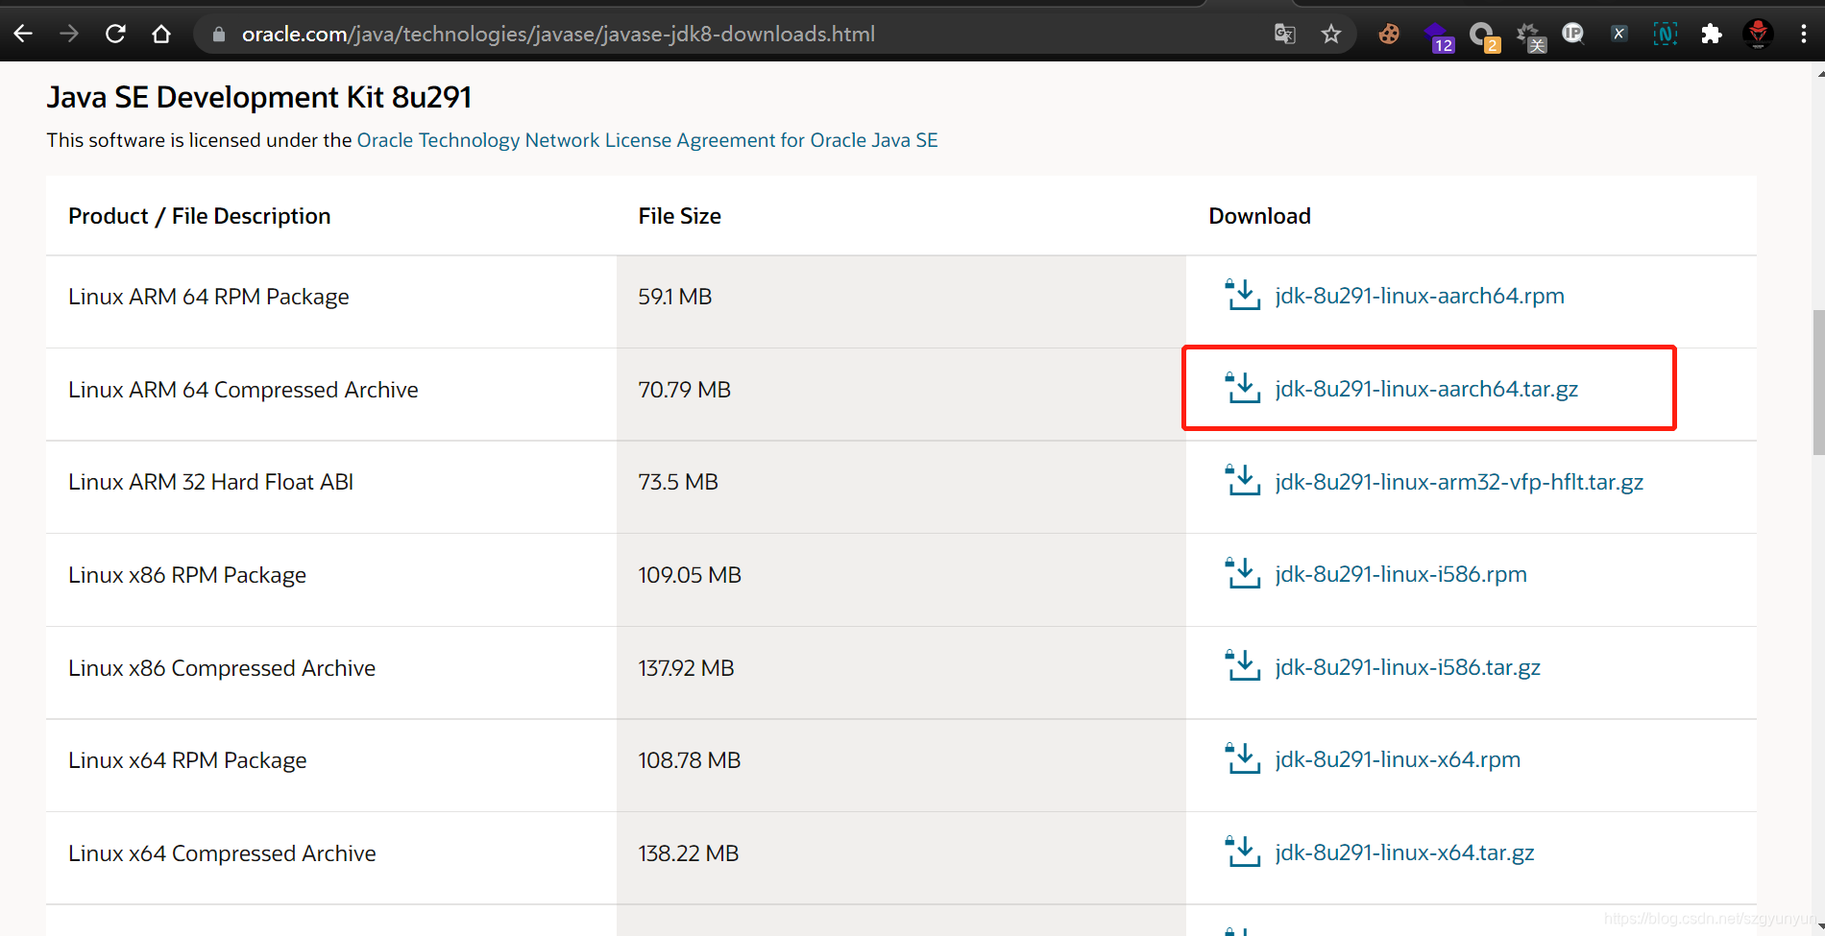The height and width of the screenshot is (936, 1825).
Task: Open the cookie extension icon
Action: pyautogui.click(x=1389, y=35)
